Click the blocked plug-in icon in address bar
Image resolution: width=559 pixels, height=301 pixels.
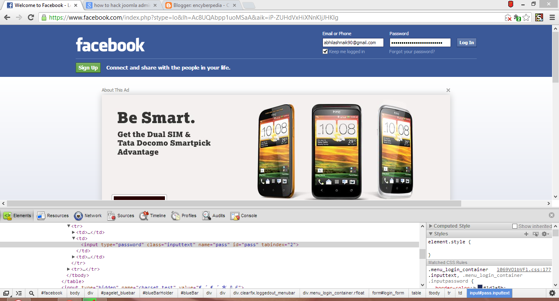coord(508,18)
